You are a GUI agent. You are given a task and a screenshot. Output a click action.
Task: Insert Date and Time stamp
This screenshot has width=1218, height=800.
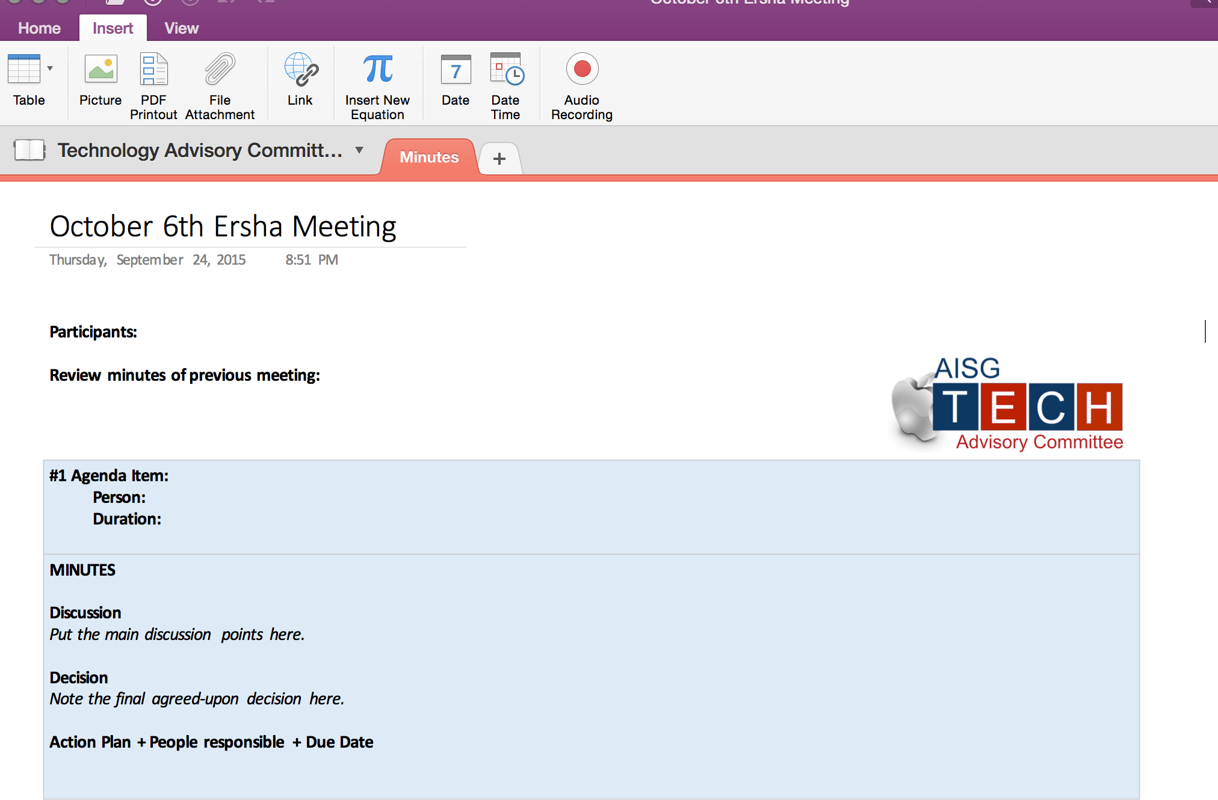tap(505, 70)
